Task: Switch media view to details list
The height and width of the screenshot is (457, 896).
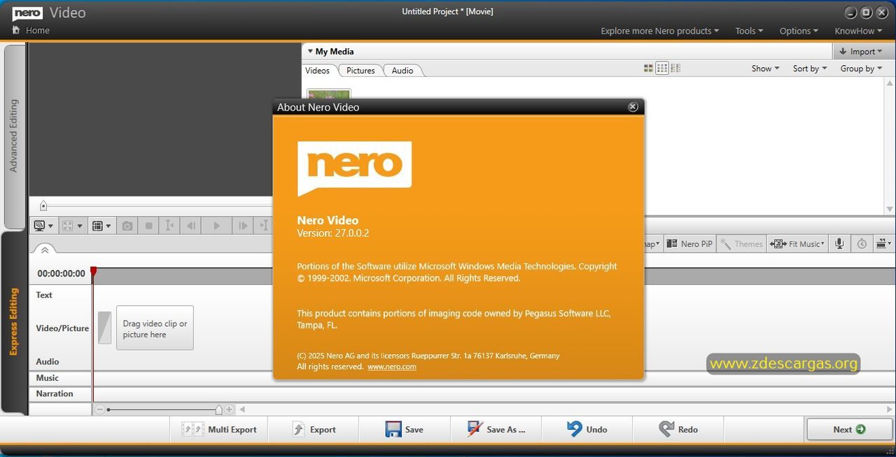Action: pos(675,68)
